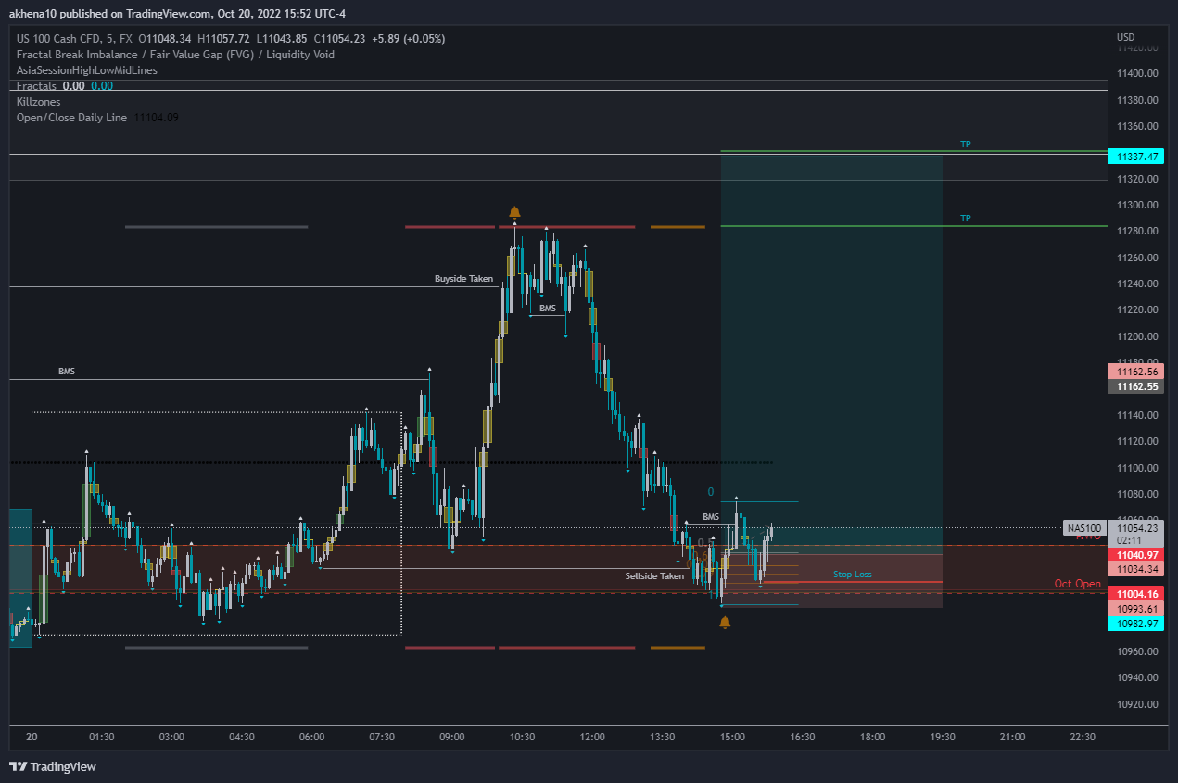Select the Sellside Taken label
1178x783 pixels.
654,575
